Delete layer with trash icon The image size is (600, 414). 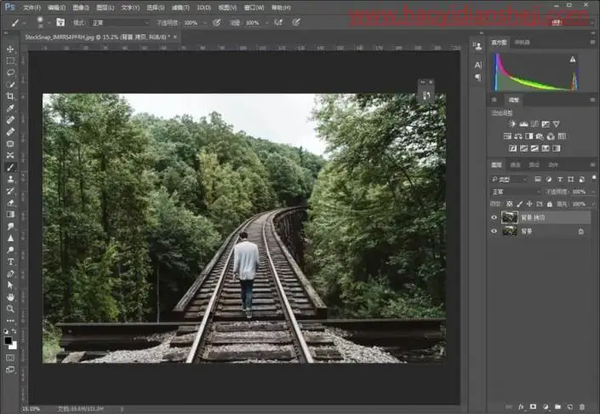click(582, 406)
